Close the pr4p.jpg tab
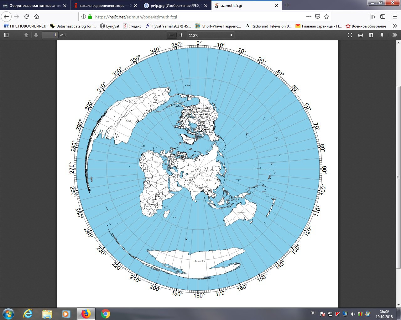Screen dimensions: 401x320 [206, 6]
